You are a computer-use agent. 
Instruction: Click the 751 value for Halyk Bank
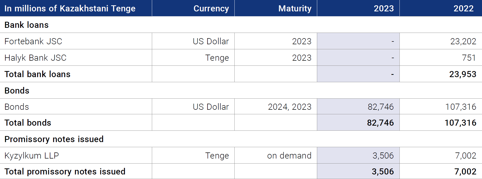469,58
